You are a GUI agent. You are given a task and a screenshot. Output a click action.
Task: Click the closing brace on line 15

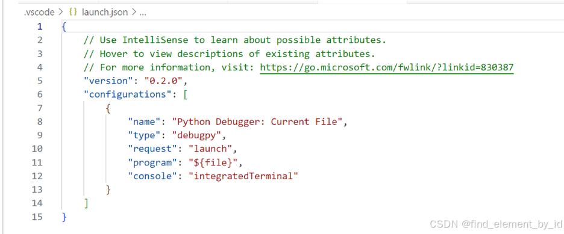(64, 217)
